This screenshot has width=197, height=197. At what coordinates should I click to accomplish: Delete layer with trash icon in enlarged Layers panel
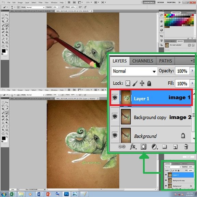(186, 146)
